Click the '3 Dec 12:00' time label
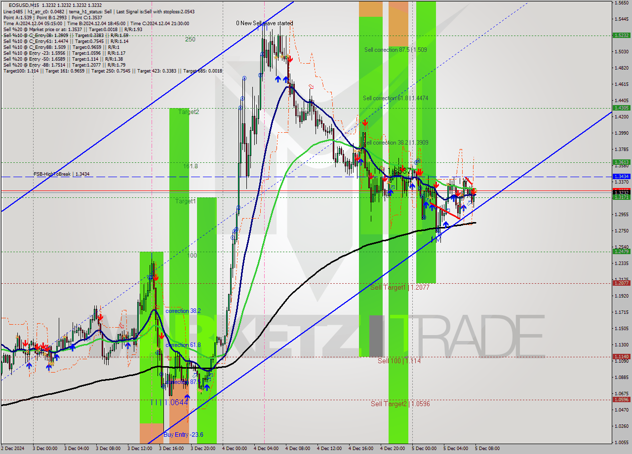Screen dimensions: 632x454 [x=140, y=449]
